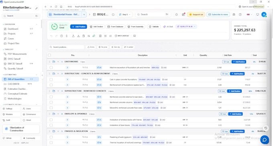Check the box for row 5.1 plastering
This screenshot has width=273, height=146.
51,137
